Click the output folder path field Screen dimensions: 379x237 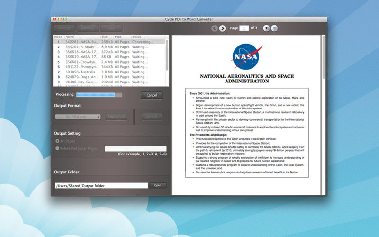pyautogui.click(x=101, y=186)
